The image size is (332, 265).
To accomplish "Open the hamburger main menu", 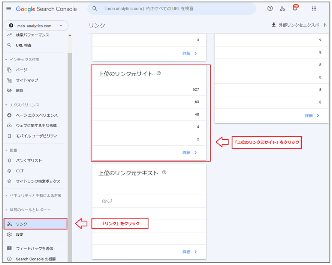I will click(9, 9).
